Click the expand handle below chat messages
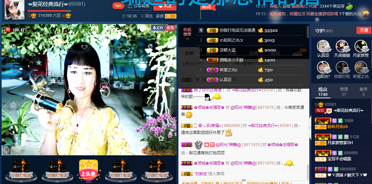 tap(244, 181)
